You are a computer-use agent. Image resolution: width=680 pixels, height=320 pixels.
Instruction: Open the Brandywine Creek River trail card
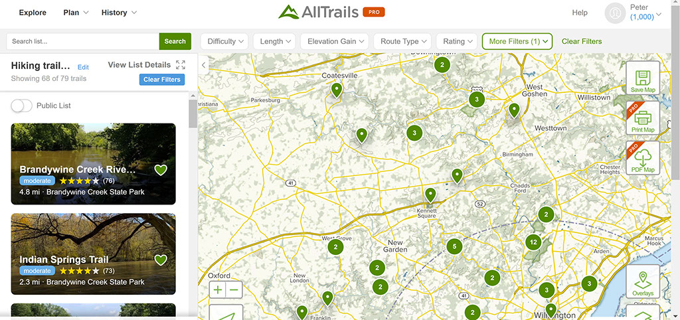pos(93,164)
